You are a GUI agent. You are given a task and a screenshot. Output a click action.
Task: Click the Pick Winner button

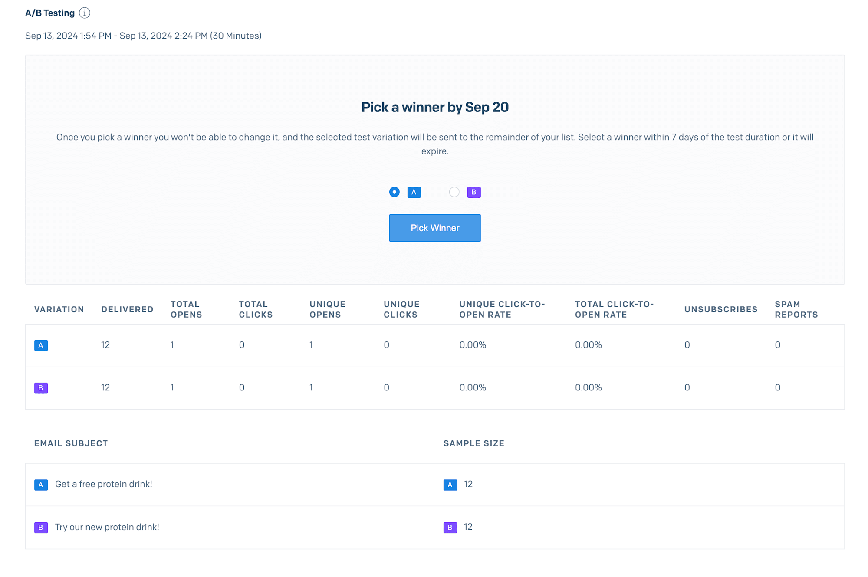(x=435, y=228)
